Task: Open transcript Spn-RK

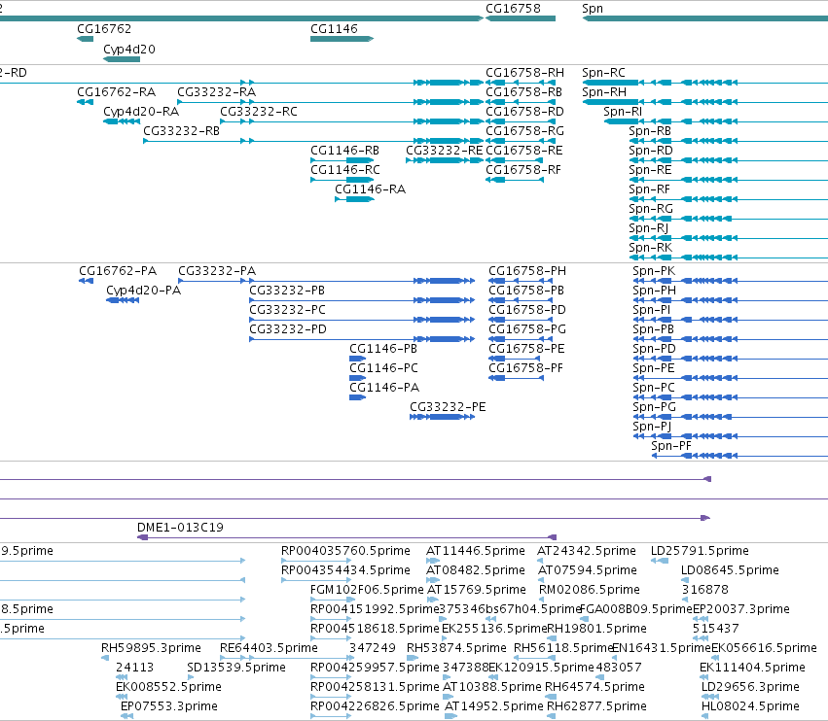Action: [651, 248]
